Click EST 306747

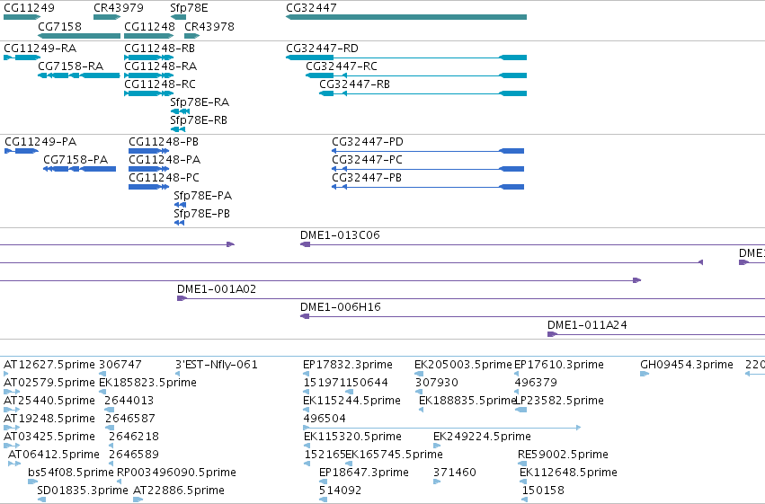point(102,374)
